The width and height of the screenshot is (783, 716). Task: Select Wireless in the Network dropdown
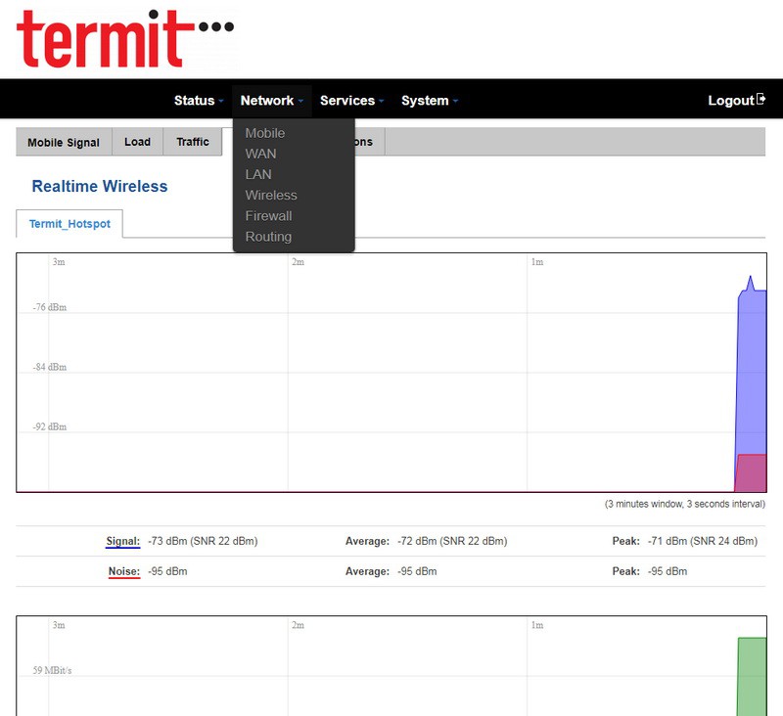click(x=271, y=196)
